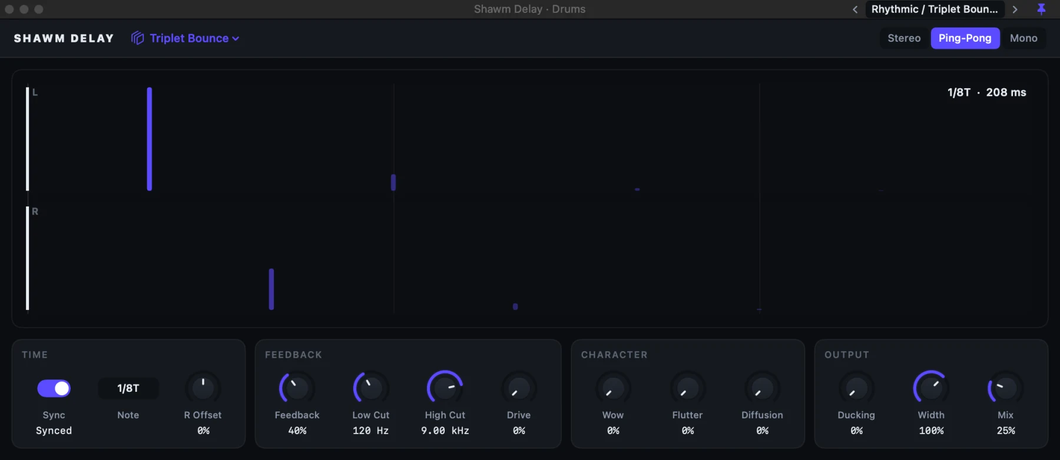This screenshot has width=1060, height=460.
Task: Click the R channel input level meter
Action: coord(27,258)
